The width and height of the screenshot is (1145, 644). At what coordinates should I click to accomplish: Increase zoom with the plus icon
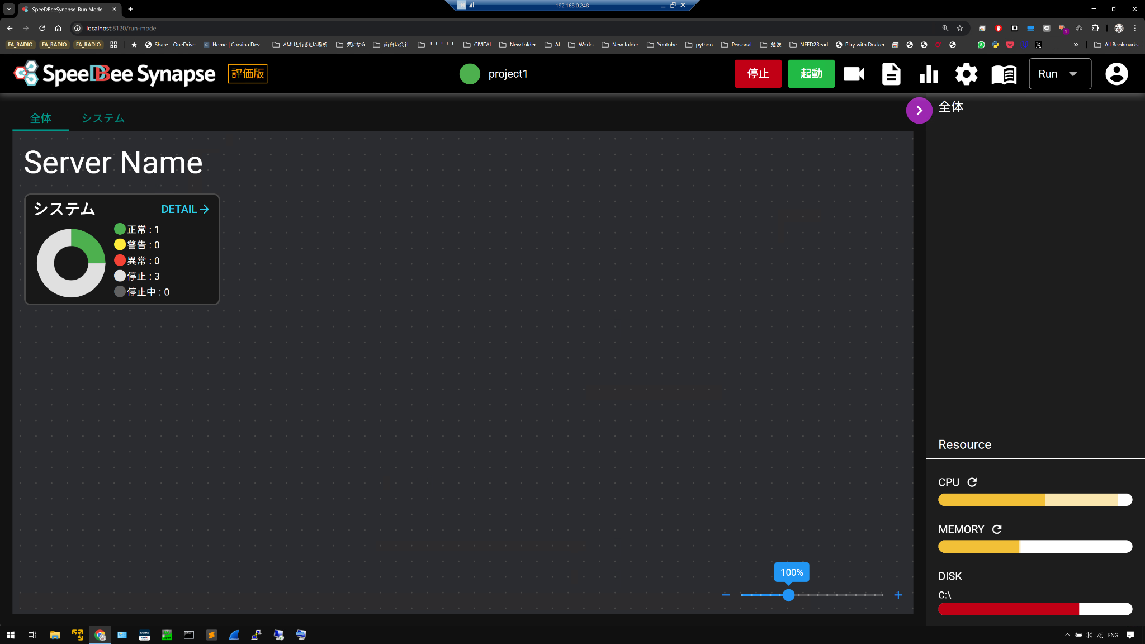coord(898,595)
